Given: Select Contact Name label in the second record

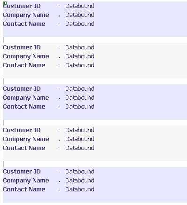Looking at the screenshot, I should point(24,65).
